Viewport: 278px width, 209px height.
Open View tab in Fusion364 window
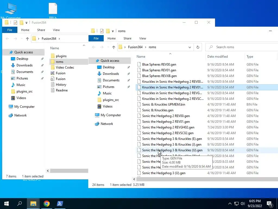pos(56,30)
